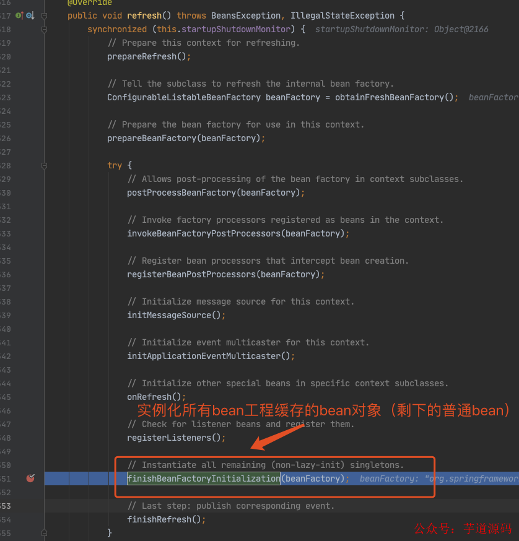Click the comment 'Instantiate all remaining (non-lazy-init) singletons.'
The width and height of the screenshot is (519, 541).
tap(266, 465)
